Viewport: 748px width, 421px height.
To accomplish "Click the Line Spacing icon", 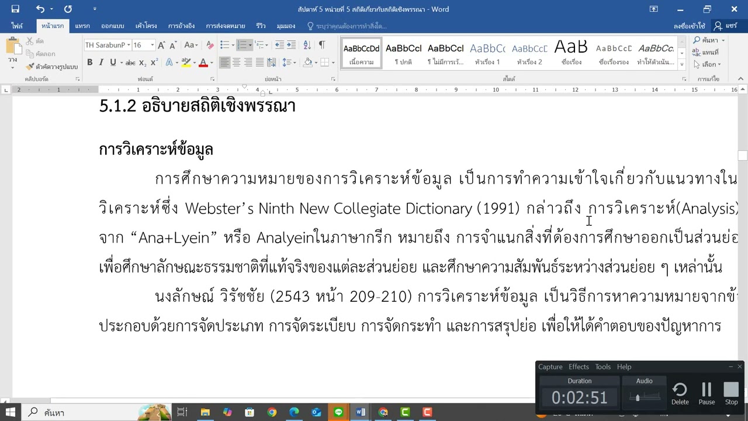I will click(286, 63).
